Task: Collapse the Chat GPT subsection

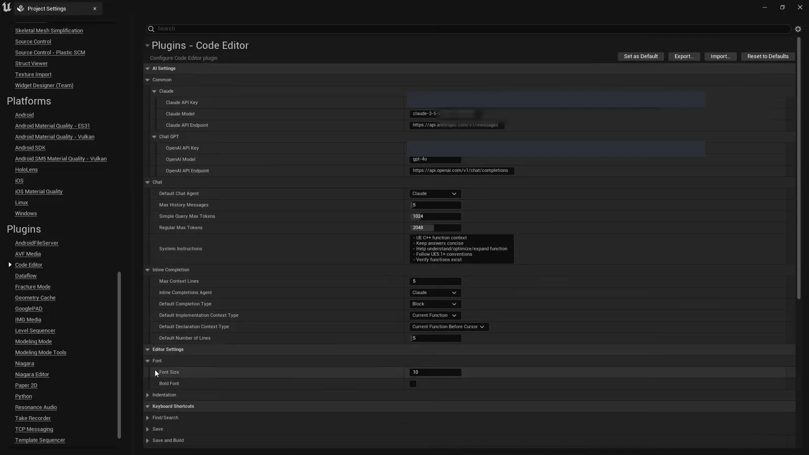Action: point(154,137)
